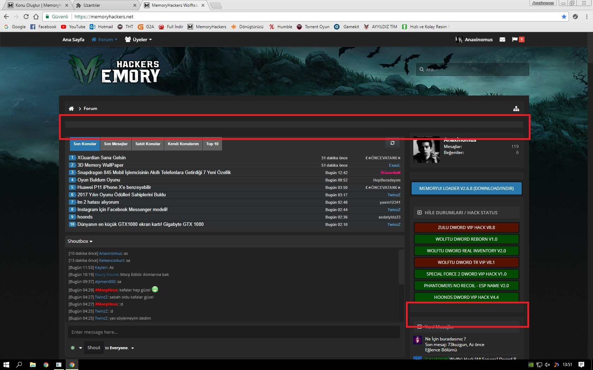593x370 pixels.
Task: Open the hoonds topic
Action: [85, 217]
